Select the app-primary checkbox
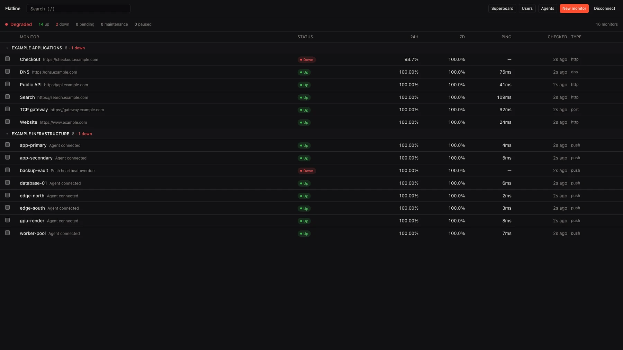Screen dimensions: 623x350 pyautogui.click(x=7, y=145)
